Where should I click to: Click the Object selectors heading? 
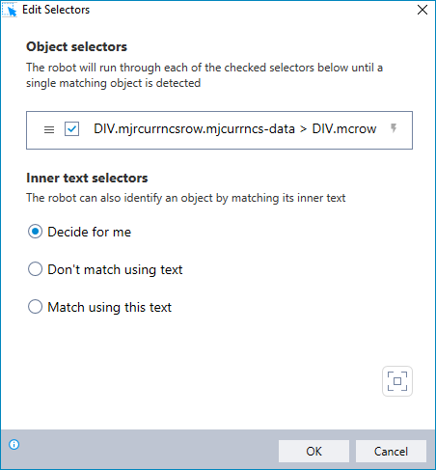pyautogui.click(x=76, y=46)
